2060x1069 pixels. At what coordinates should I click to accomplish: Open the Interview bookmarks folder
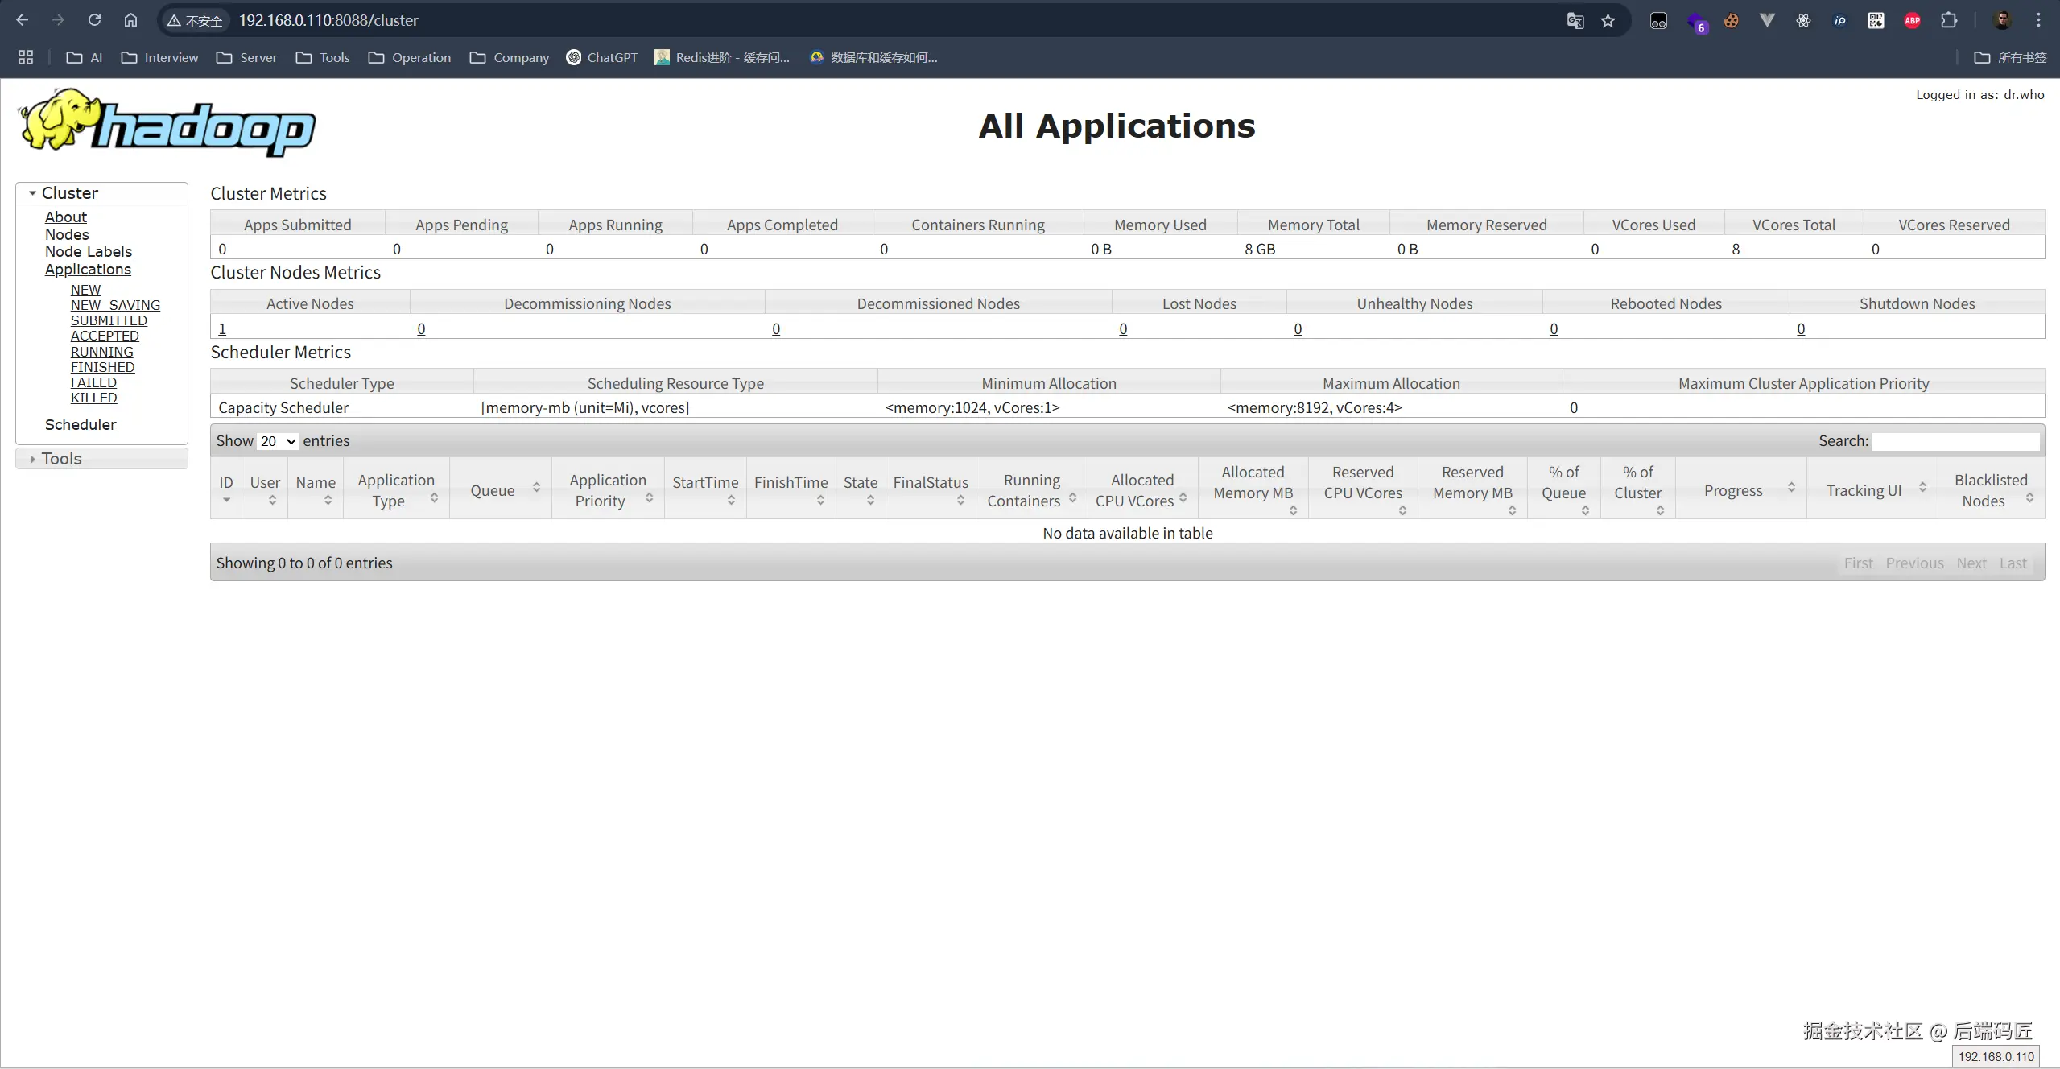click(159, 57)
